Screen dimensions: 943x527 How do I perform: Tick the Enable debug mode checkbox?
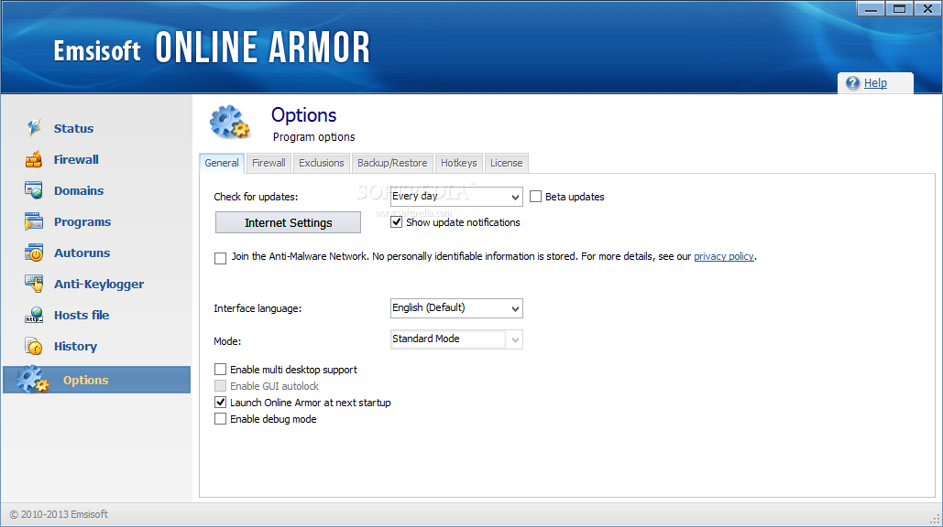coord(220,419)
